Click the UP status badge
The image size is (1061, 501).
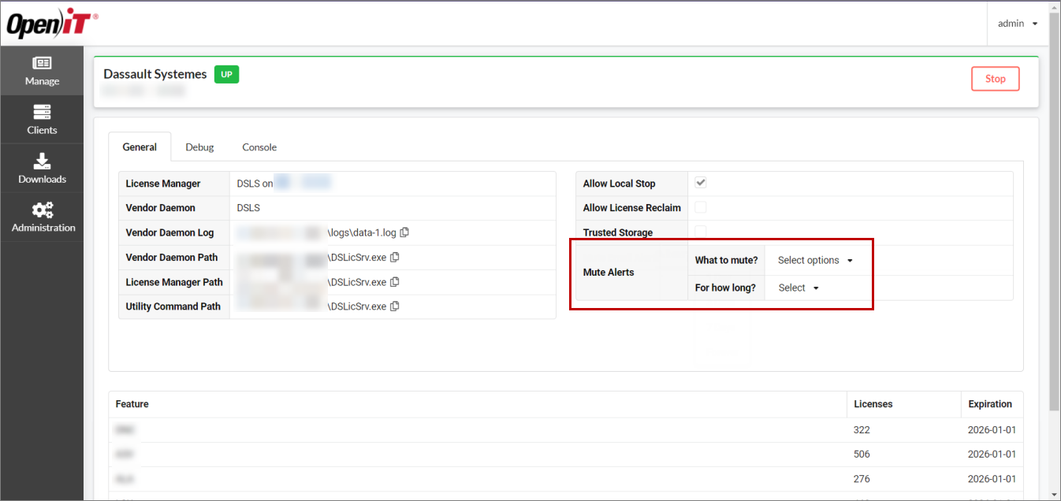coord(226,74)
